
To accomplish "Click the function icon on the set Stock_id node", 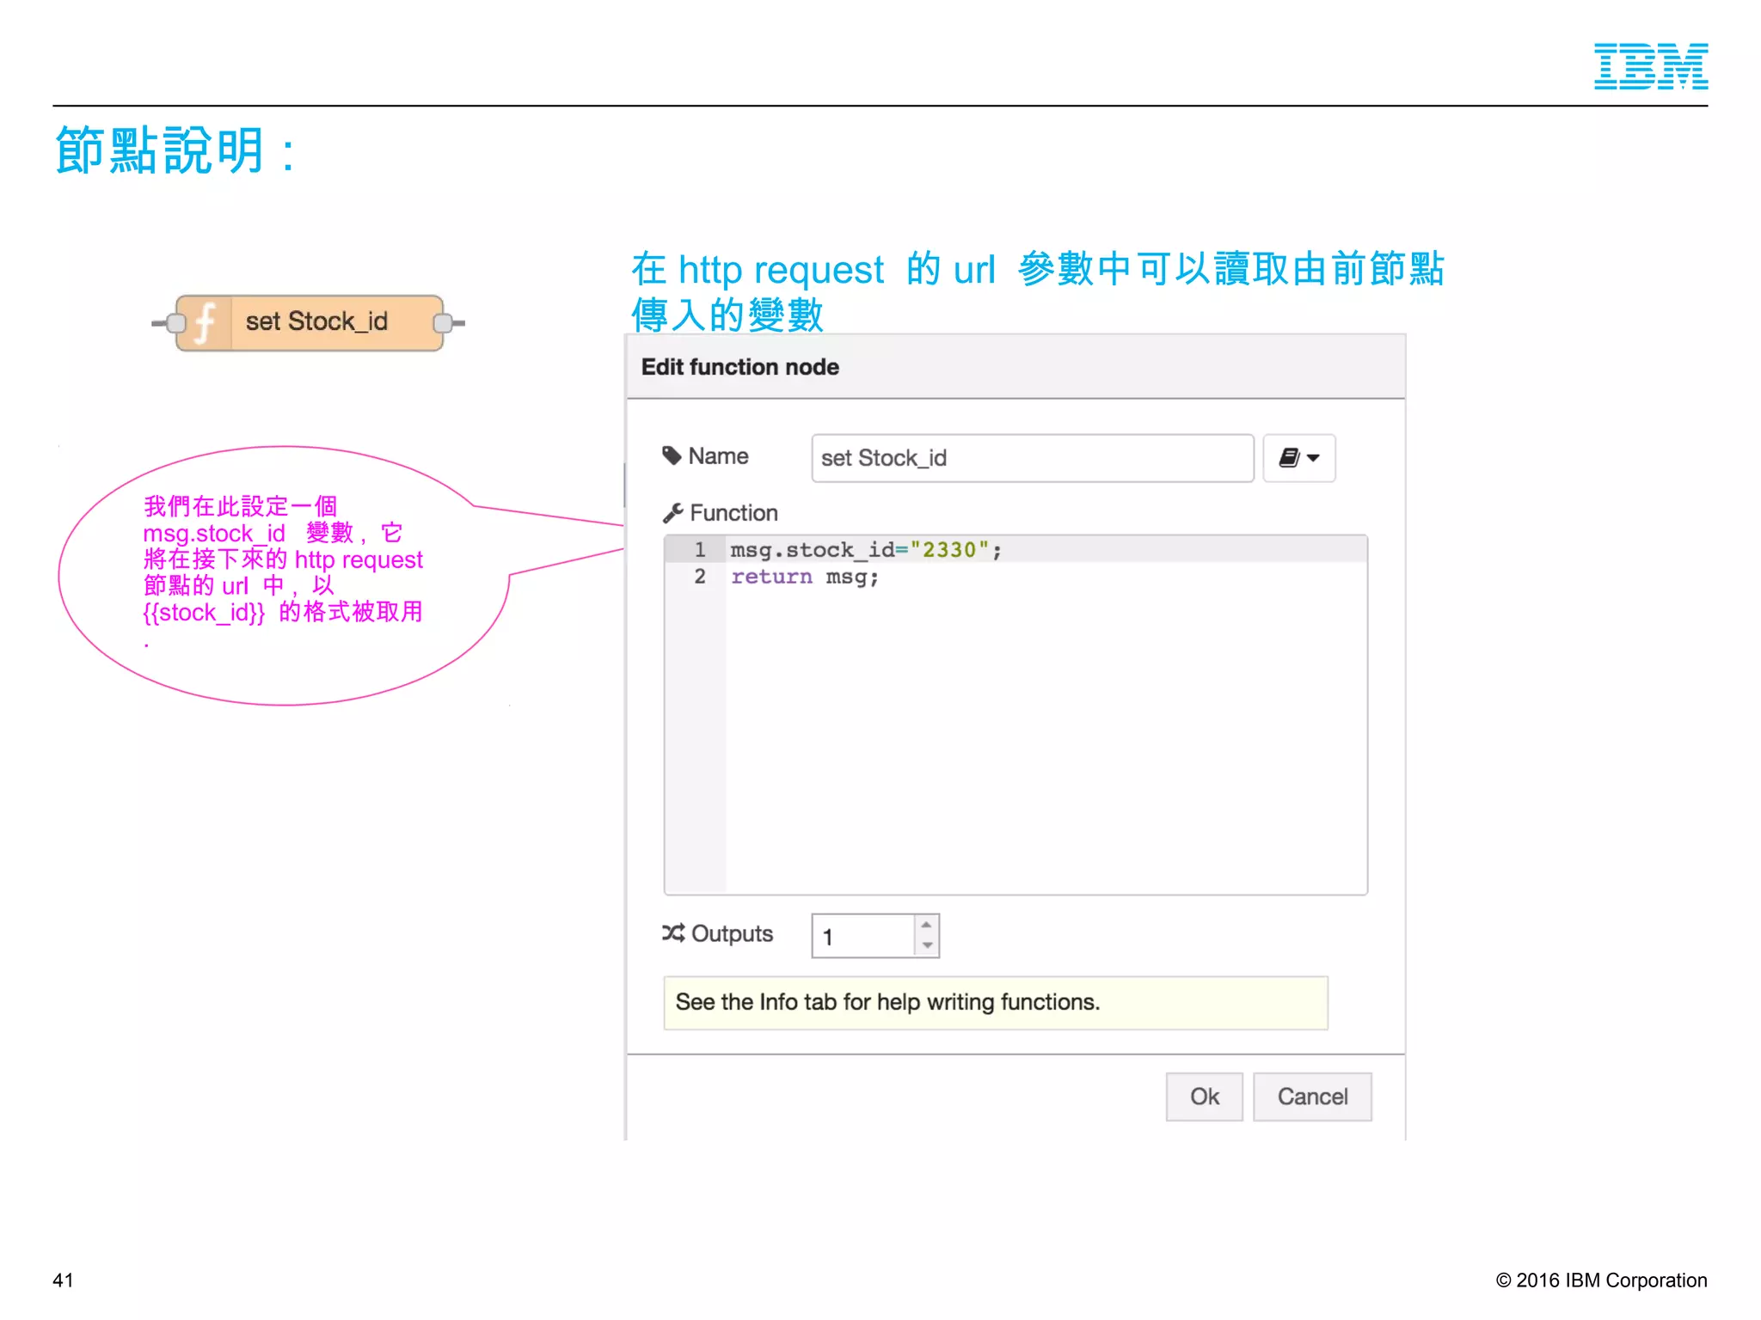I will (x=205, y=323).
